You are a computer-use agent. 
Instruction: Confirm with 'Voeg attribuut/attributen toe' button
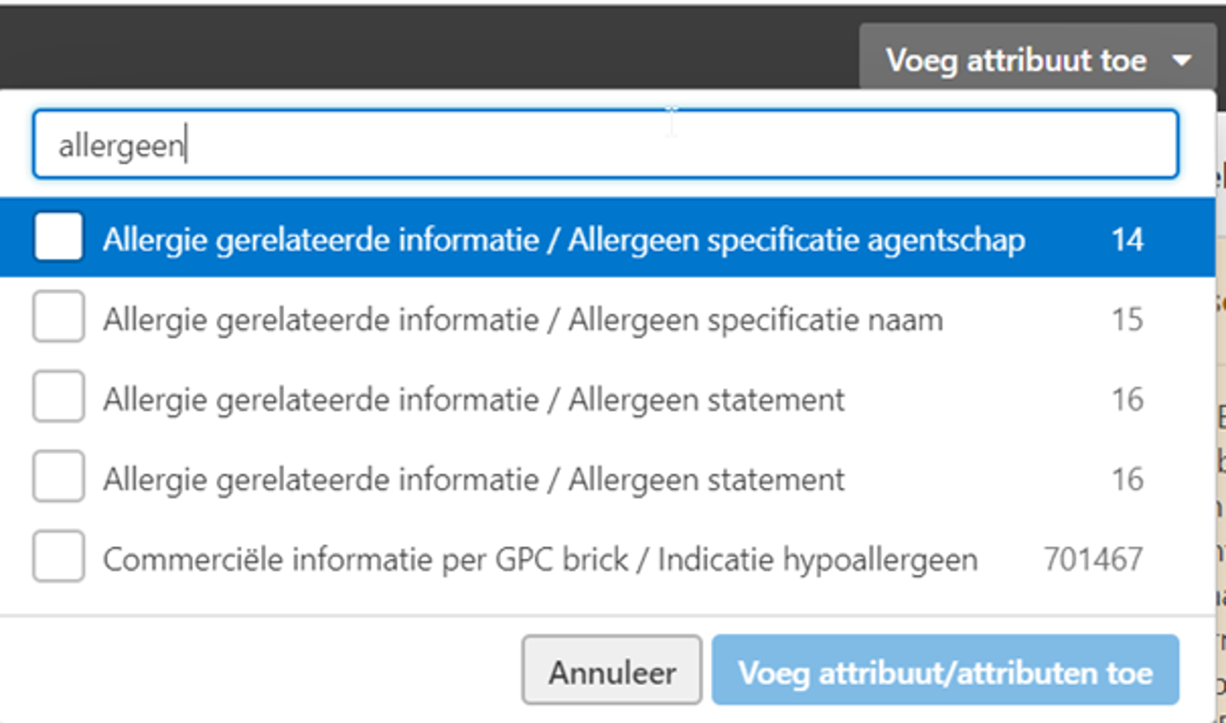pos(945,672)
